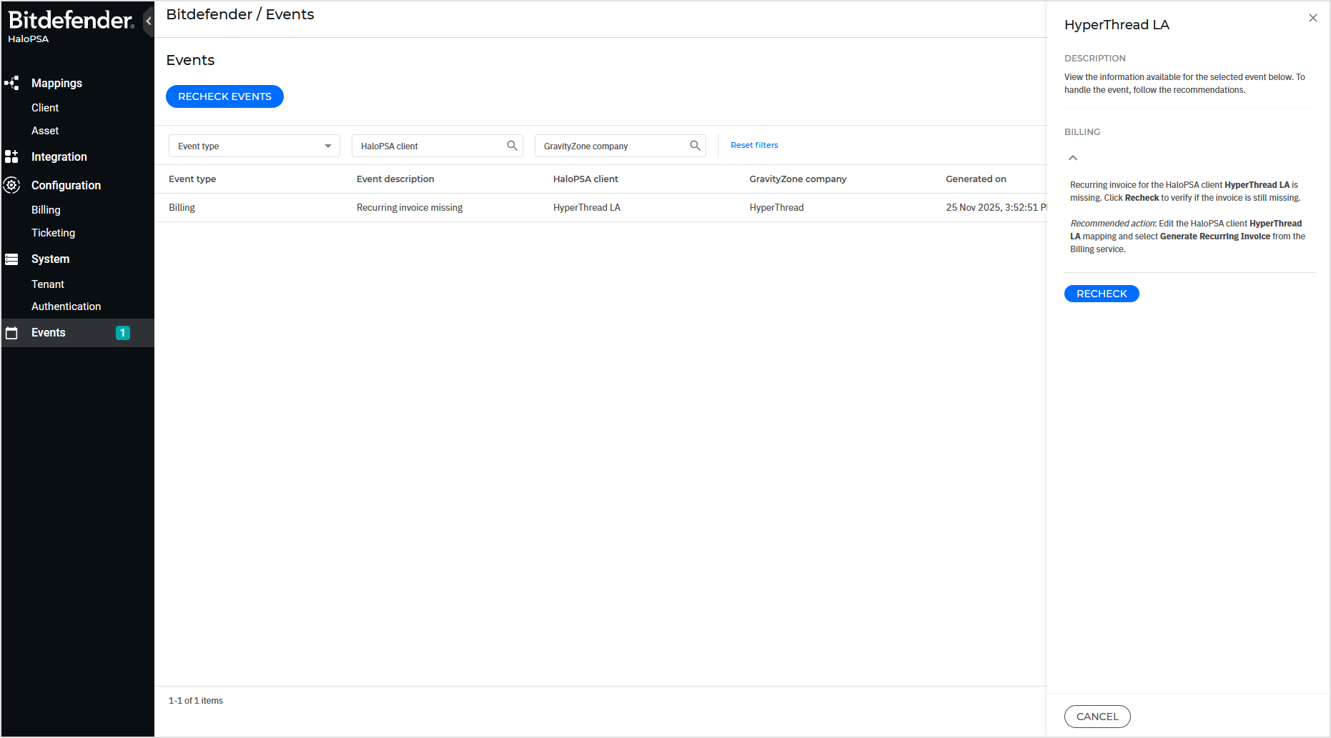Click the HaloPSA client search icon
This screenshot has height=738, width=1331.
point(512,146)
